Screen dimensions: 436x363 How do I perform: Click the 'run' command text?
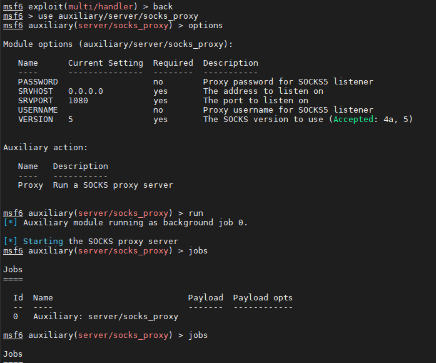click(x=196, y=213)
